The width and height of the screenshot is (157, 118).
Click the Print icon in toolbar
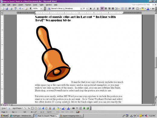pyautogui.click(x=11, y=8)
